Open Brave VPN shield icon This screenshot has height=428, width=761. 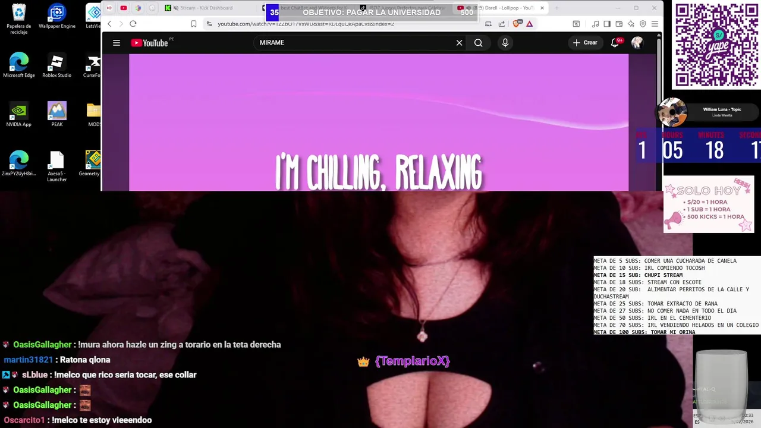point(643,24)
